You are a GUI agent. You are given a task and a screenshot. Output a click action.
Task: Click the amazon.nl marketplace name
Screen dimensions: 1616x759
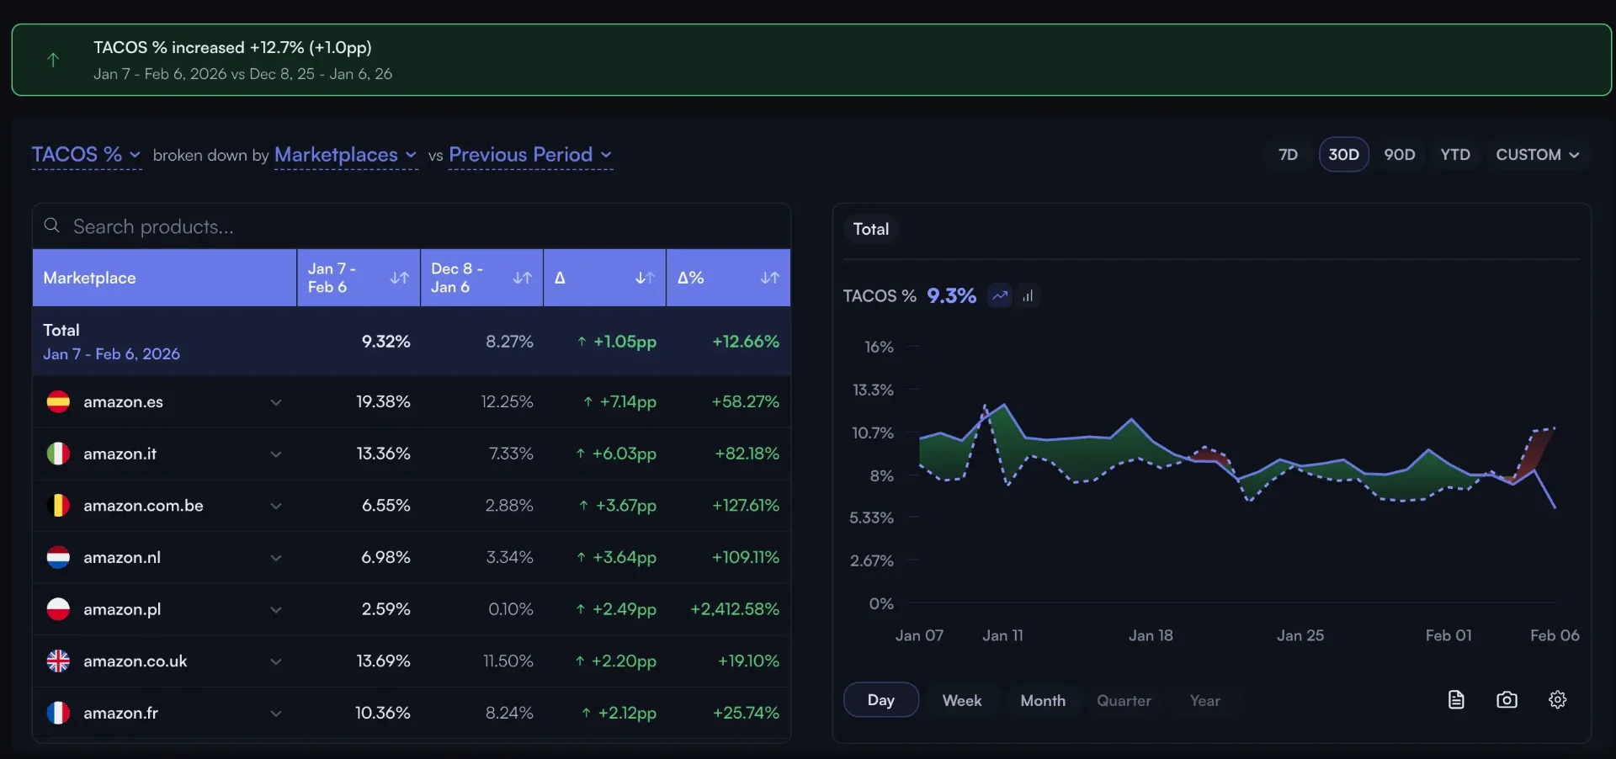point(122,557)
